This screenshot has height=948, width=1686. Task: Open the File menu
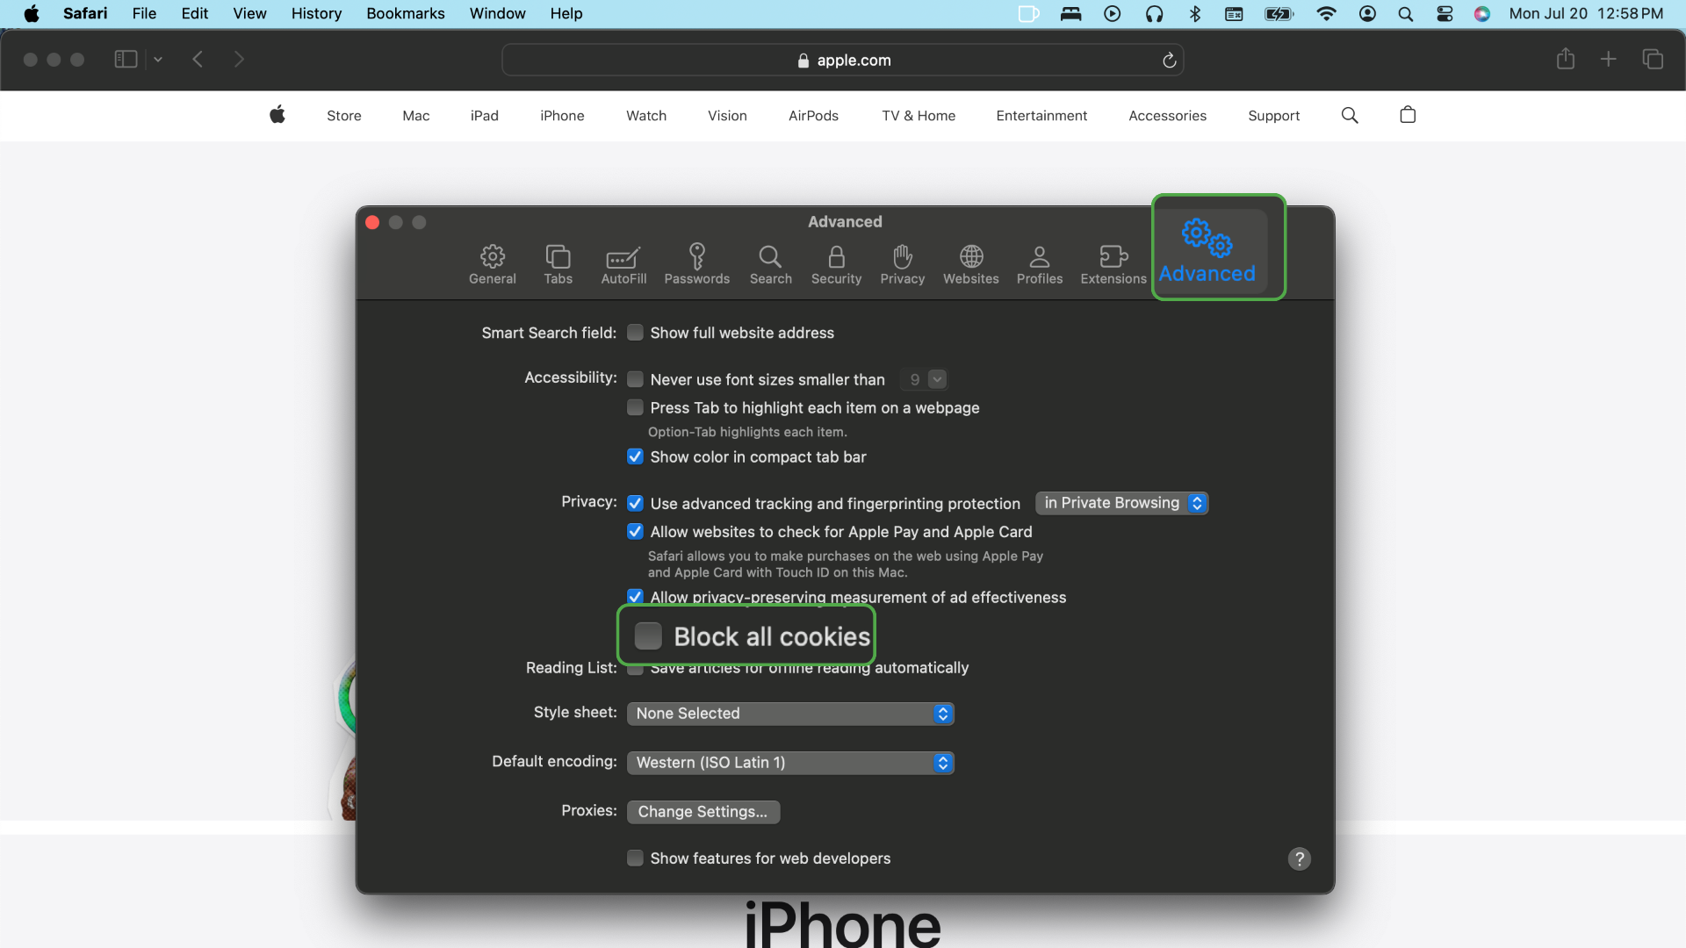point(144,13)
